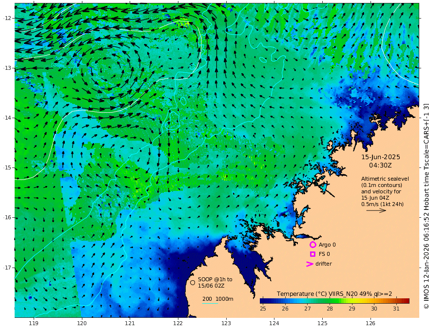Click the black SOOP circle legend marker

click(193, 282)
